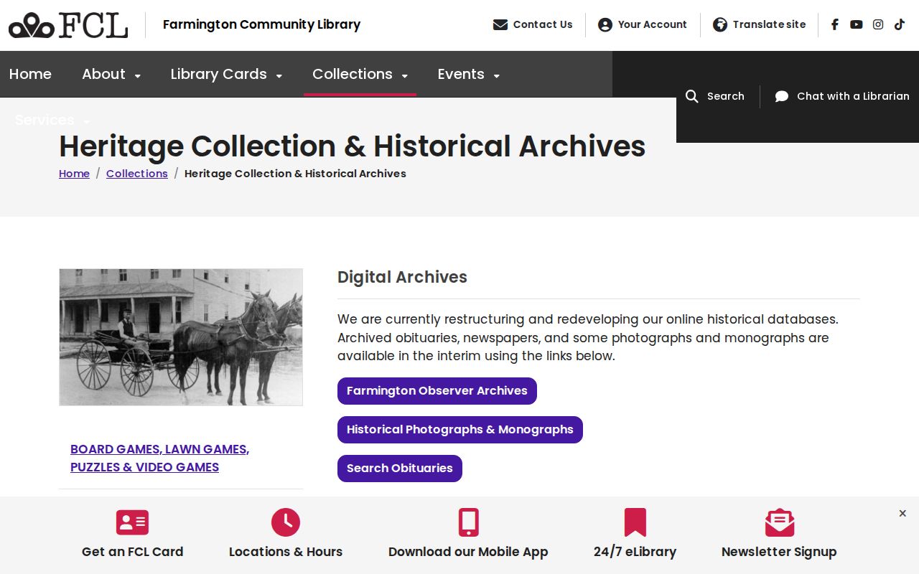Screen dimensions: 919x574
Task: Follow the Board Games, Lawn Games sidebar link
Action: coord(159,458)
